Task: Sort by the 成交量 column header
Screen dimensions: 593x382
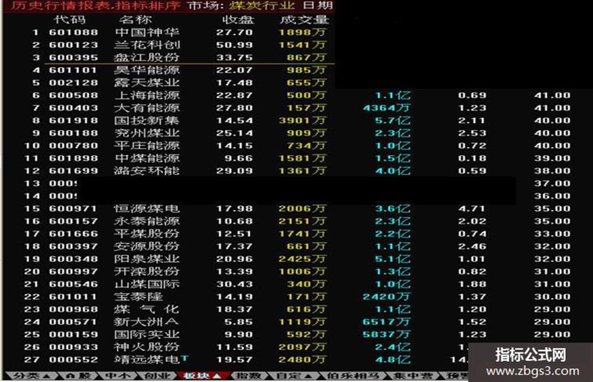Action: pos(305,19)
